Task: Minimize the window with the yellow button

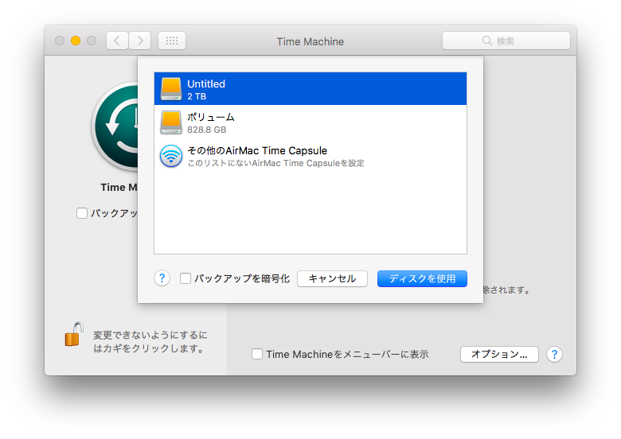Action: tap(76, 41)
